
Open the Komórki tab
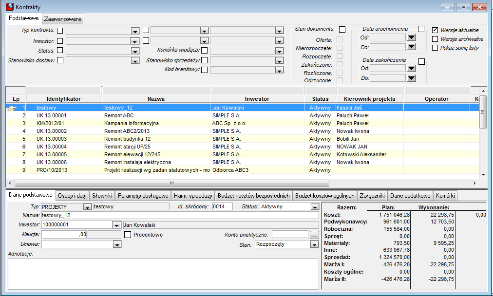[x=445, y=195]
